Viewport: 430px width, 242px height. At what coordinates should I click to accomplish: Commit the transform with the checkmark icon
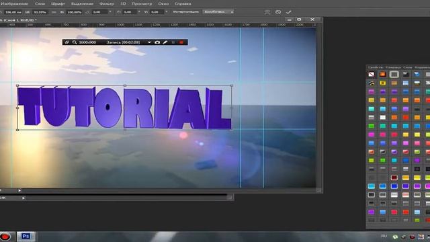(288, 12)
